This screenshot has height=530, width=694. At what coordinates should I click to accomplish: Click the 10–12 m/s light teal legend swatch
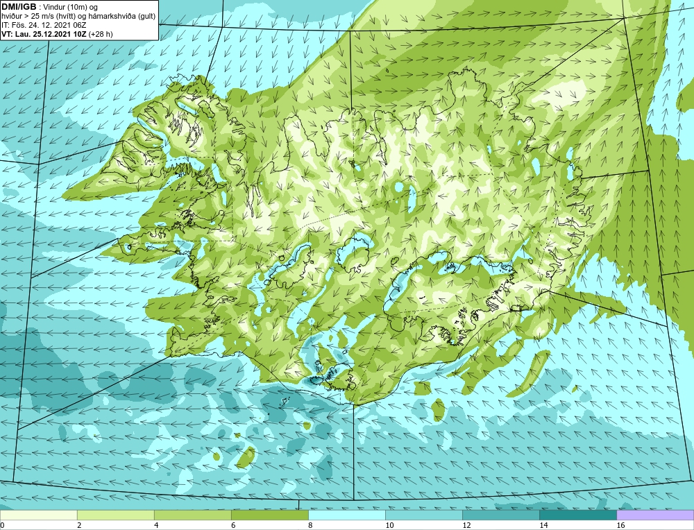click(x=423, y=515)
